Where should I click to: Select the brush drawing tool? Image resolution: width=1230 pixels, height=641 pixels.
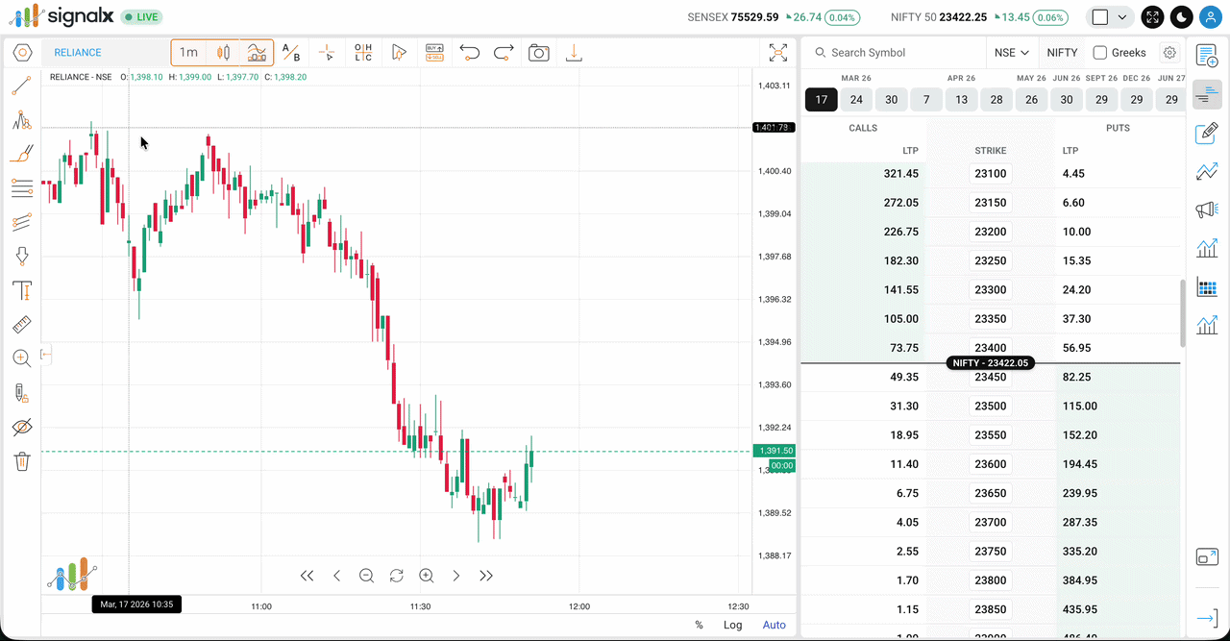coord(21,154)
